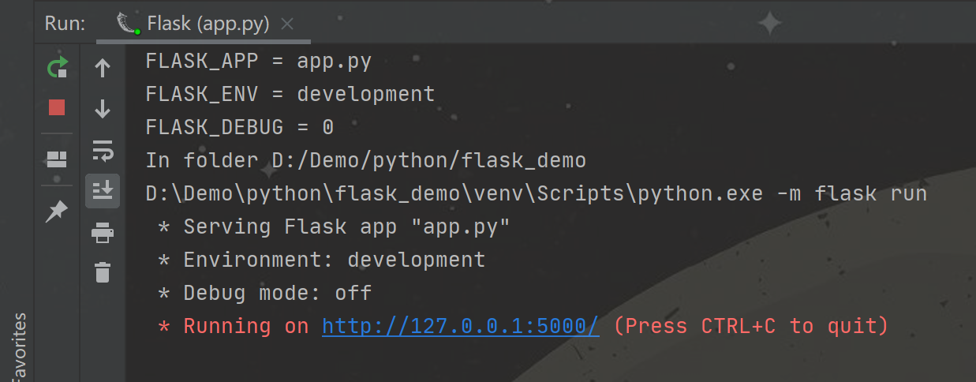Stop the running Flask process
Viewport: 976px width, 382px height.
point(57,107)
